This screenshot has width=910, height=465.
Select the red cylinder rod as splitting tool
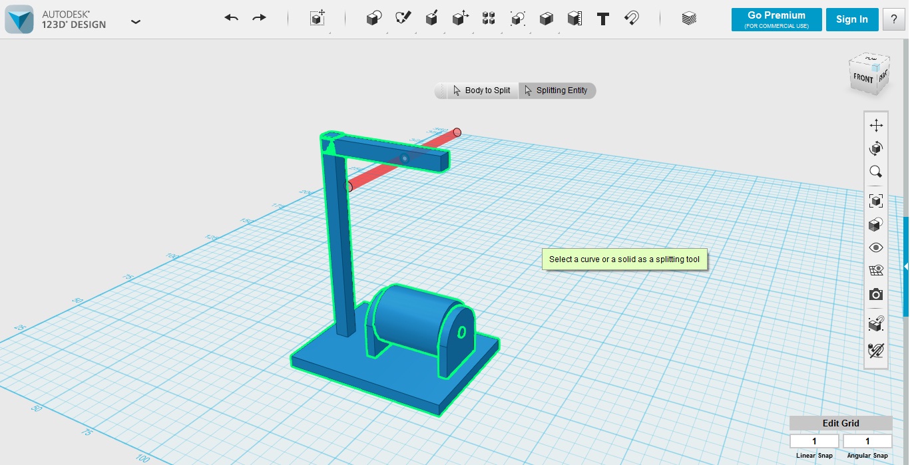coord(376,174)
